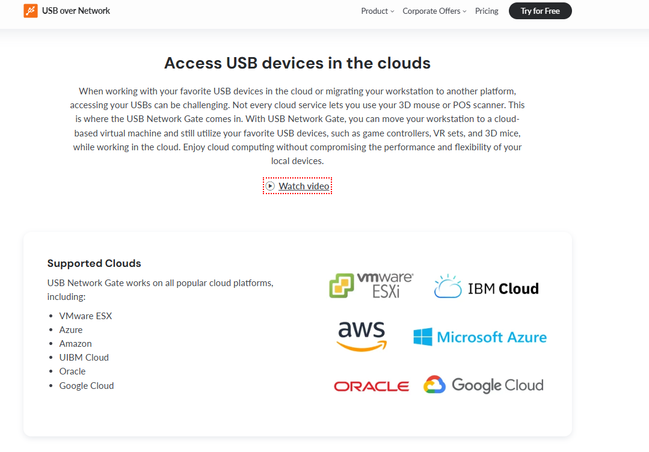
Task: Click the Google Cloud list item text
Action: click(86, 385)
